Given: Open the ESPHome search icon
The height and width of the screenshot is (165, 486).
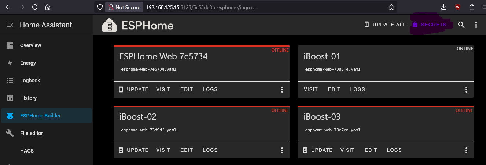Looking at the screenshot, I should point(461,25).
